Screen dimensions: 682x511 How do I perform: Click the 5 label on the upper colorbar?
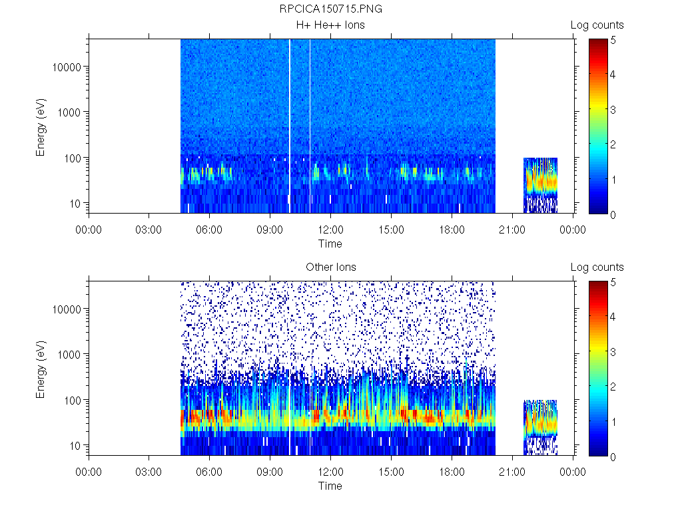pyautogui.click(x=613, y=41)
